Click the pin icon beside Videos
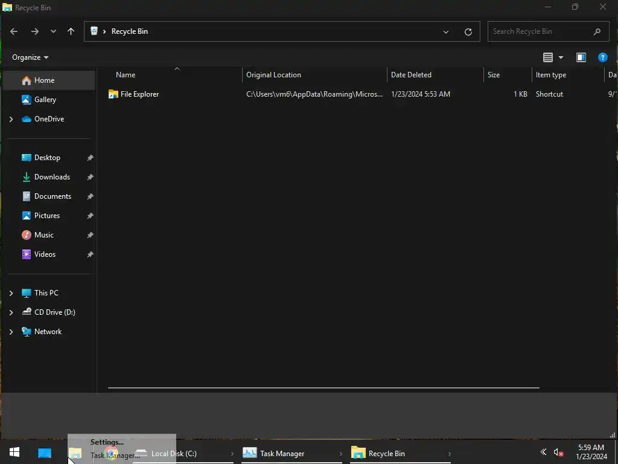 91,254
